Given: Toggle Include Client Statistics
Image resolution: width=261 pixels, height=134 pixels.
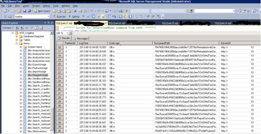Looking at the screenshot, I should (x=114, y=16).
